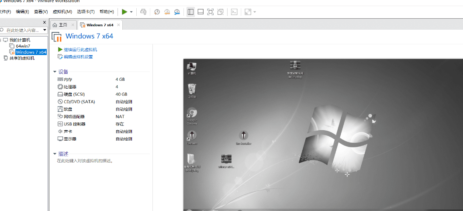Click the USB 控制器 device icon

[x=60, y=124]
